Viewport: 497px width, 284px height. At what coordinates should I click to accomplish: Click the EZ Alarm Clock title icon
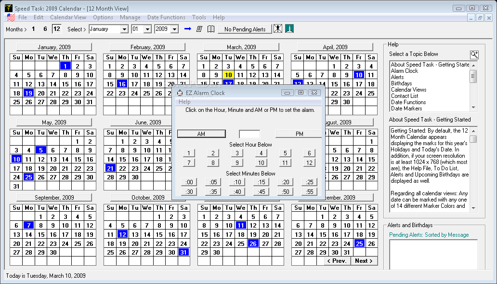180,93
